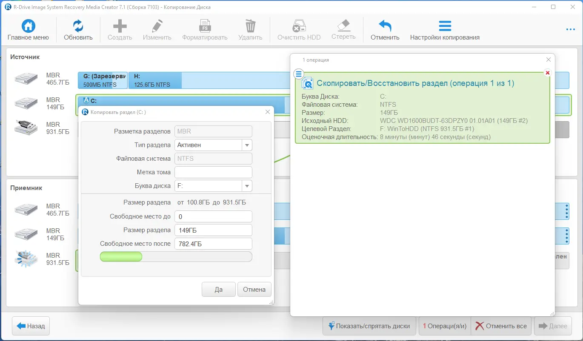This screenshot has height=341, width=583.
Task: Click the Отменить undo arrow icon
Action: 385,26
